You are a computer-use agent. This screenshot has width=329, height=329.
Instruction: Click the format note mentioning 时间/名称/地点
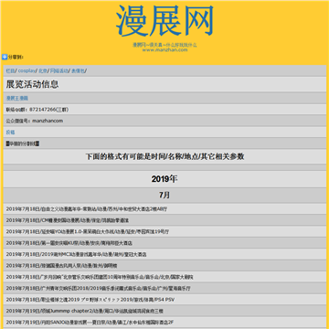pyautogui.click(x=164, y=156)
